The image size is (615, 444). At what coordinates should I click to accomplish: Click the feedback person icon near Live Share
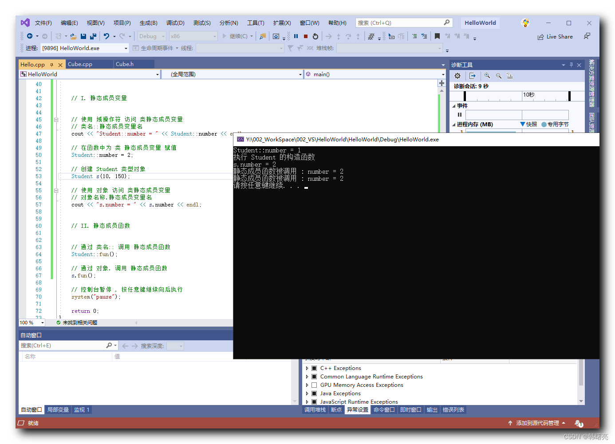tap(587, 36)
